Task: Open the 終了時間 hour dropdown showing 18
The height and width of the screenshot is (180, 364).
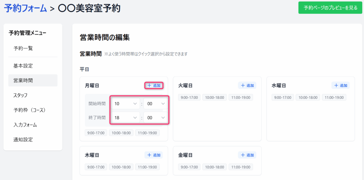Action: click(x=125, y=118)
